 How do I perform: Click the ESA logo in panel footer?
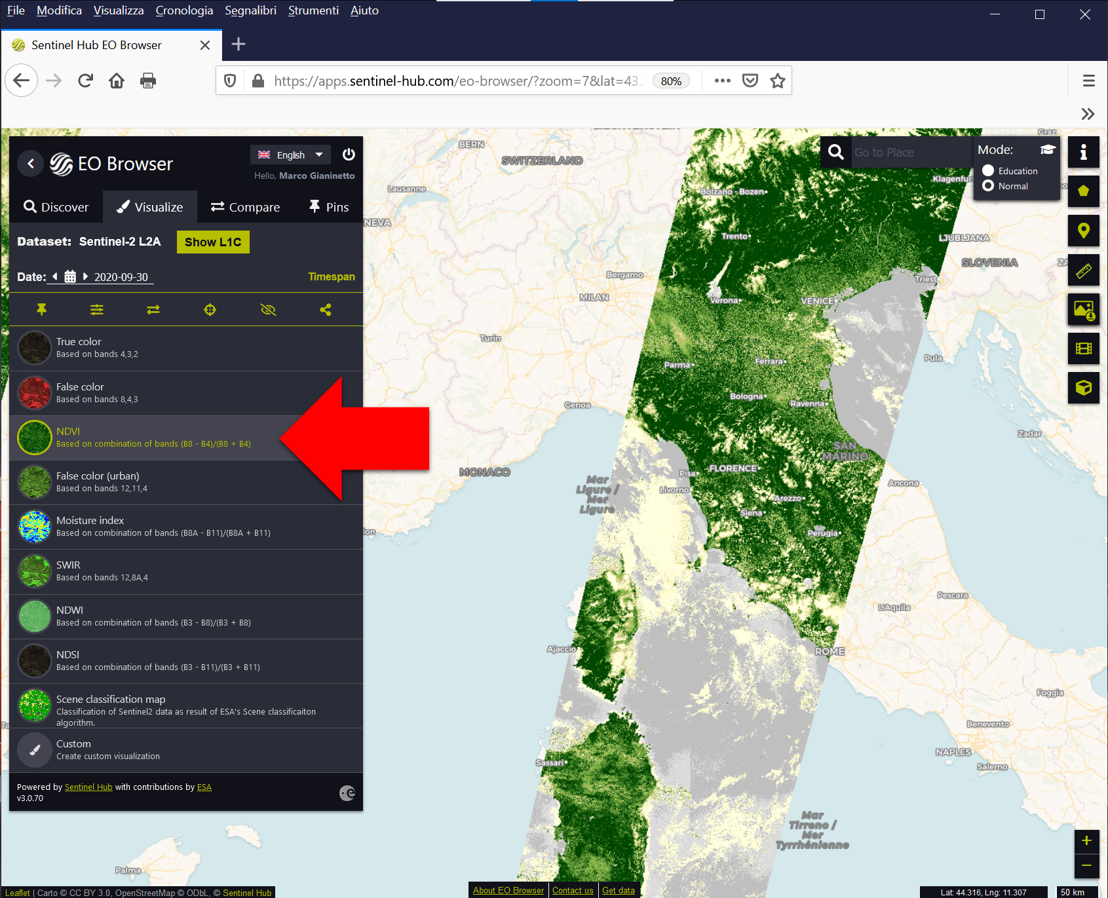click(x=347, y=793)
